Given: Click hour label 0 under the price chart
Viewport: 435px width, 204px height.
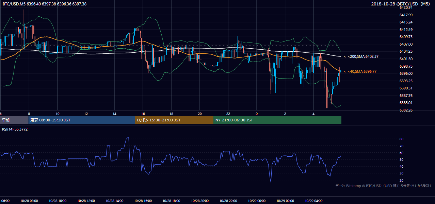Looking at the screenshot, I should pos(257,114).
